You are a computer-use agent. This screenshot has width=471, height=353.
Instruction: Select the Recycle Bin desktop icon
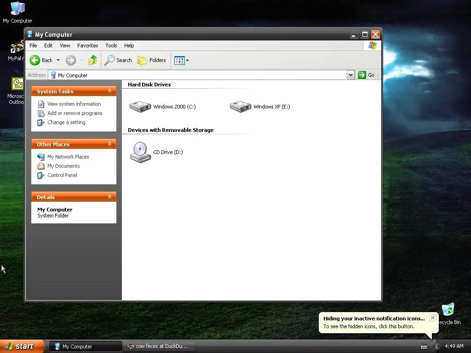pyautogui.click(x=449, y=314)
